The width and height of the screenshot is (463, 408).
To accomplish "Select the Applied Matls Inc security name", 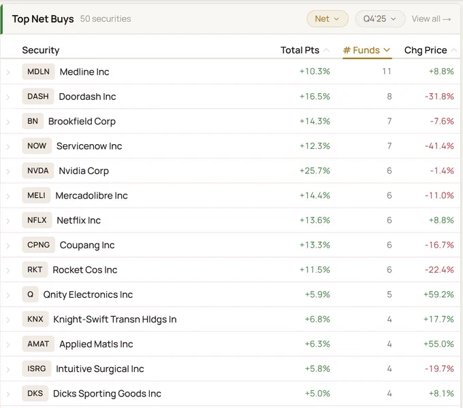I will 96,344.
